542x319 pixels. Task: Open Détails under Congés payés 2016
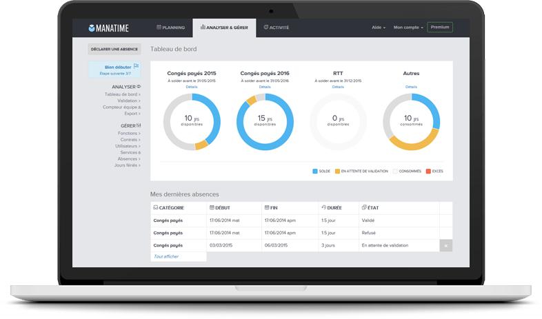(265, 87)
